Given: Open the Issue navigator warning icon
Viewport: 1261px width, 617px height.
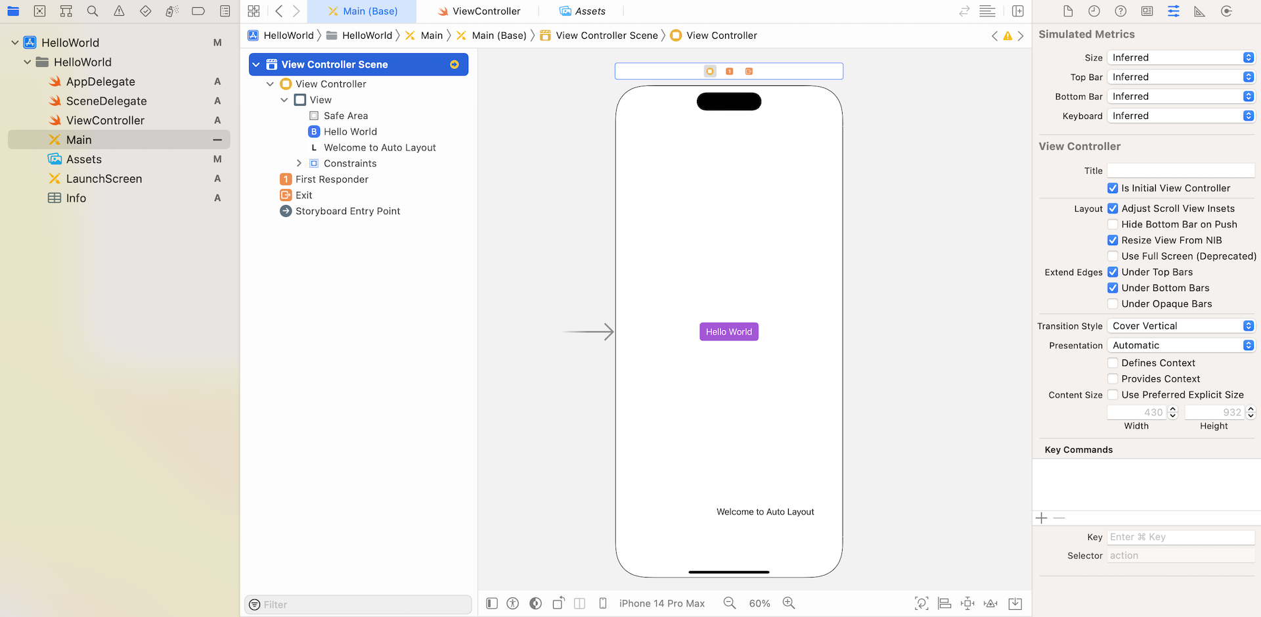Looking at the screenshot, I should [x=119, y=11].
